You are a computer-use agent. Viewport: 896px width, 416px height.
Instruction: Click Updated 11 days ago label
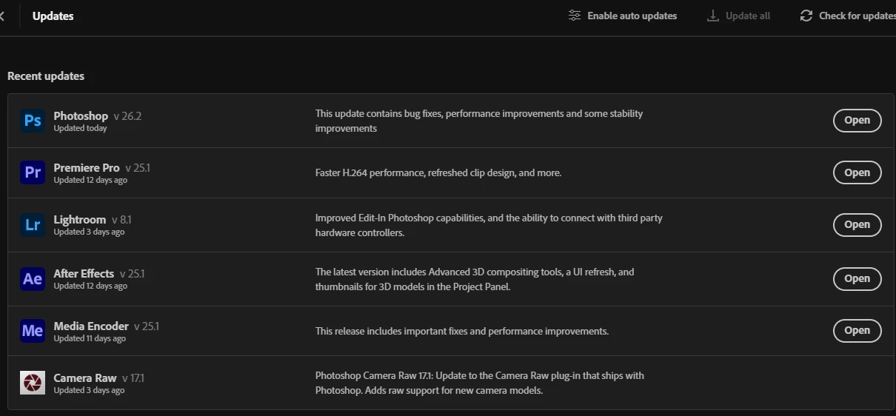point(90,338)
